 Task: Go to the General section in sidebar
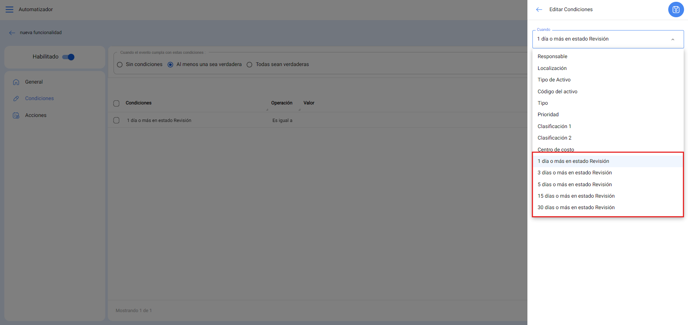pos(34,82)
